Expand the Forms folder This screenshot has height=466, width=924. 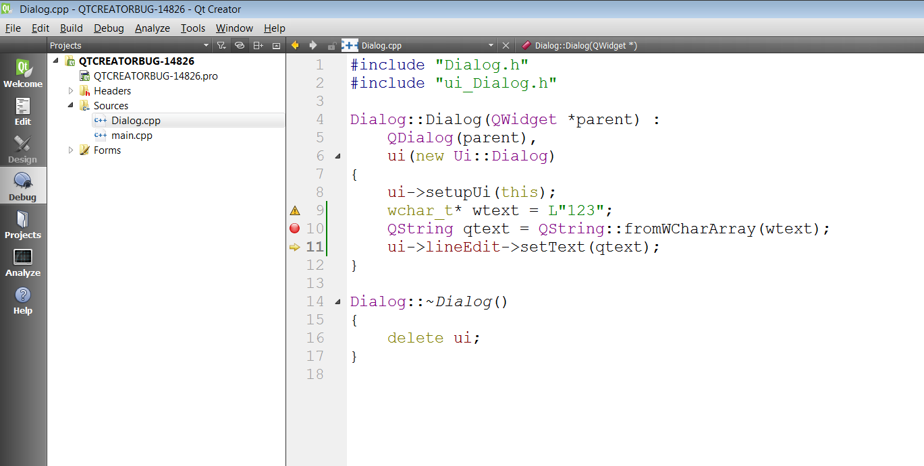coord(71,150)
